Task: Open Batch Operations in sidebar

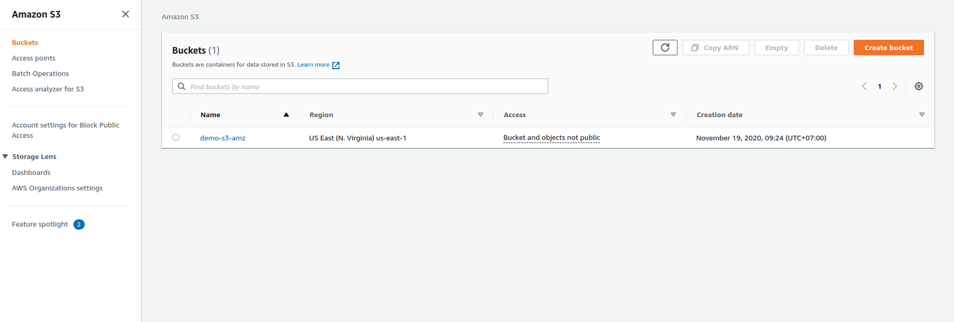Action: pyautogui.click(x=40, y=74)
